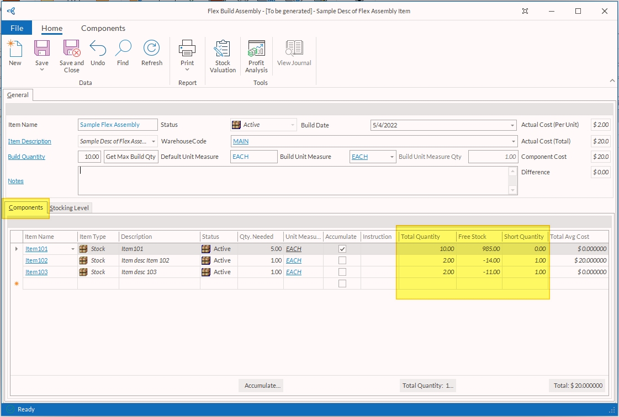Viewport: 619px width, 417px height.
Task: Open the File menu
Action: coord(17,28)
